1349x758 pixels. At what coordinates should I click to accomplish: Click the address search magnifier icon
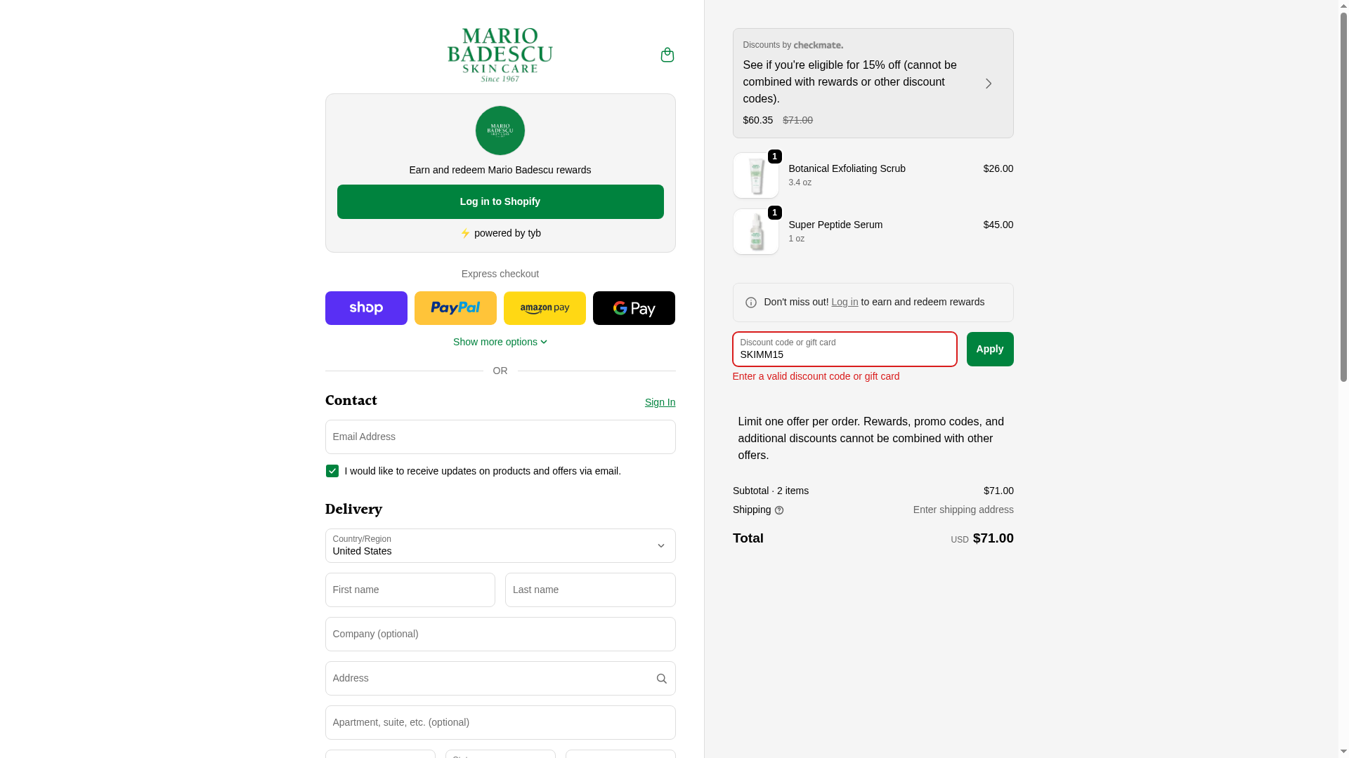[x=661, y=679]
